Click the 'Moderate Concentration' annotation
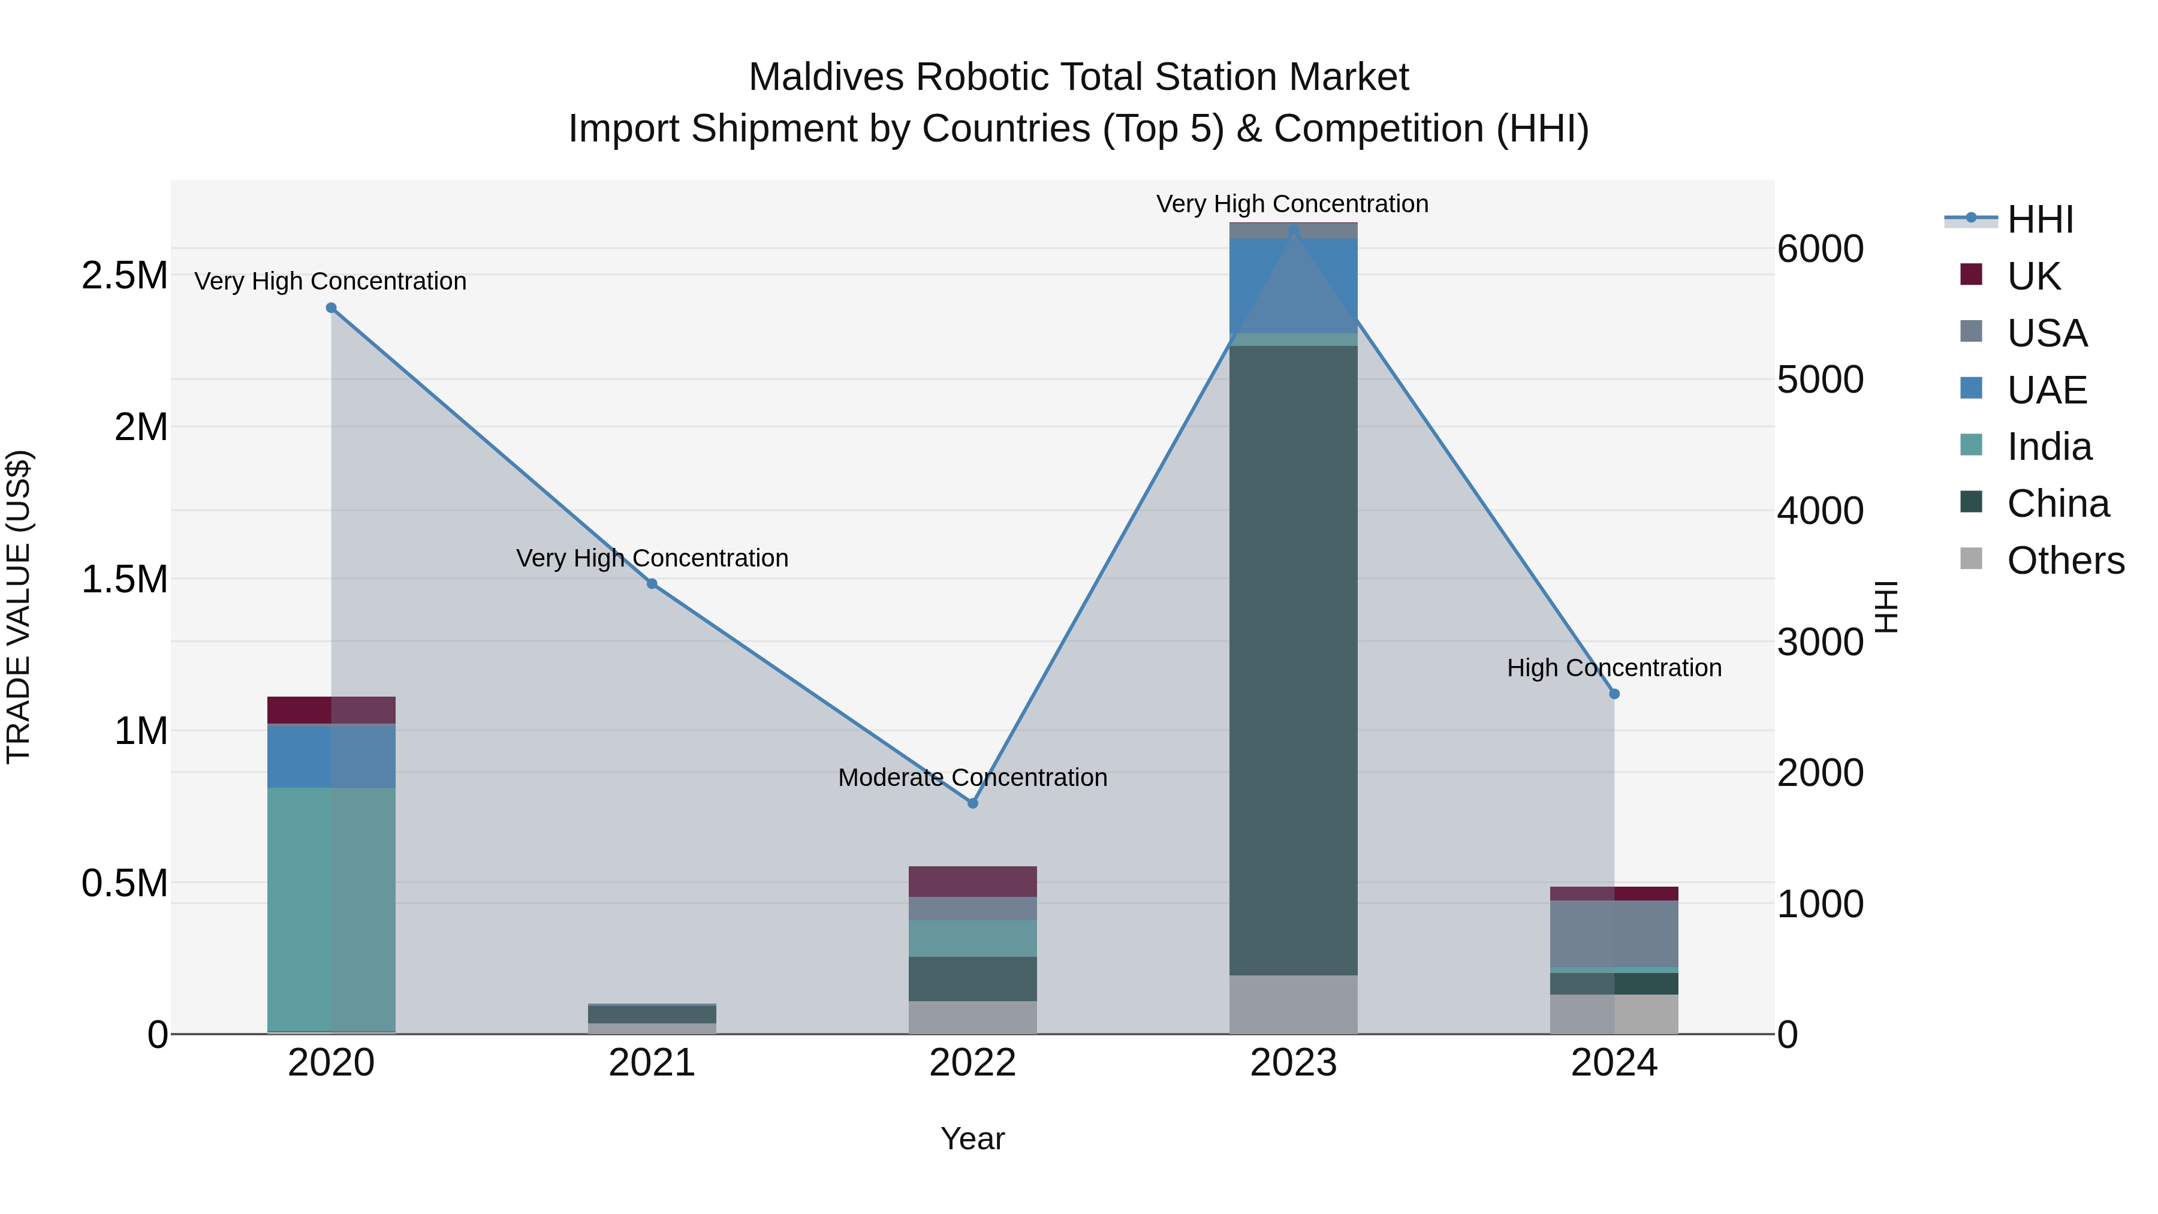 (973, 778)
